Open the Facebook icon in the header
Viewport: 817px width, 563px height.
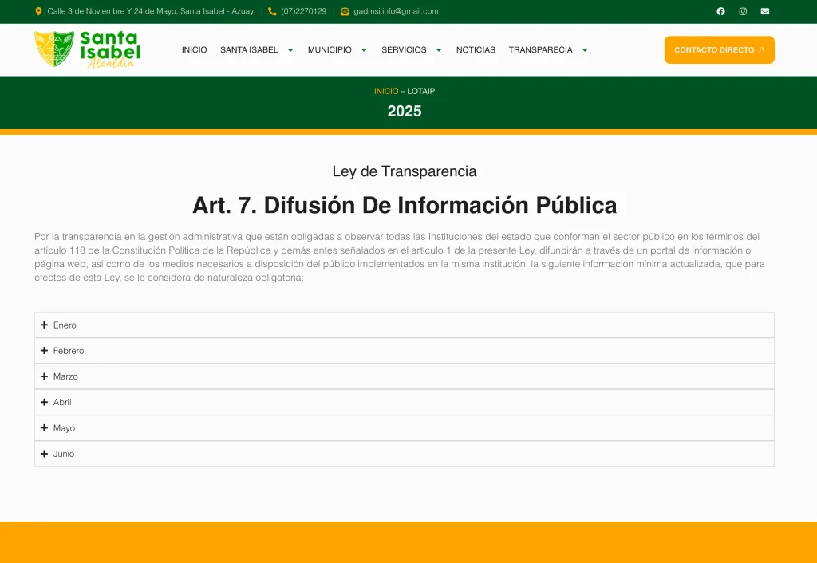[x=720, y=11]
